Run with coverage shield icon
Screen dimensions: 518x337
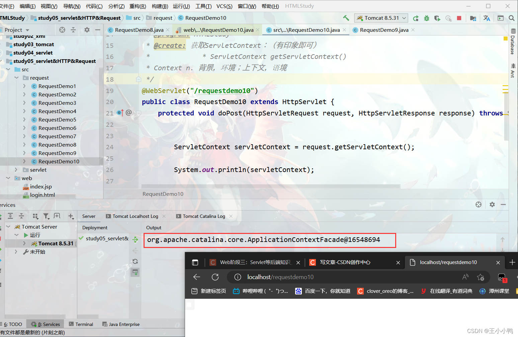(437, 18)
